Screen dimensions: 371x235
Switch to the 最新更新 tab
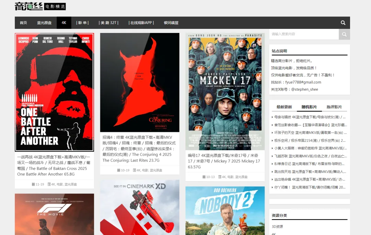[284, 107]
